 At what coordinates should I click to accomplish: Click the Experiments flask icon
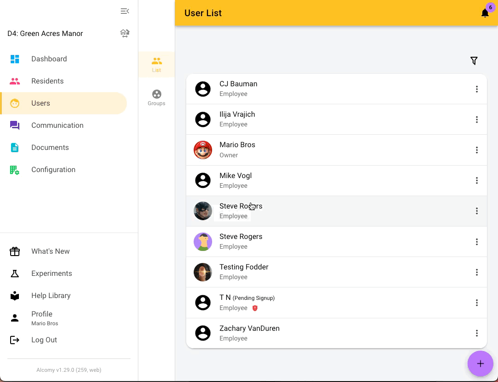pyautogui.click(x=15, y=274)
